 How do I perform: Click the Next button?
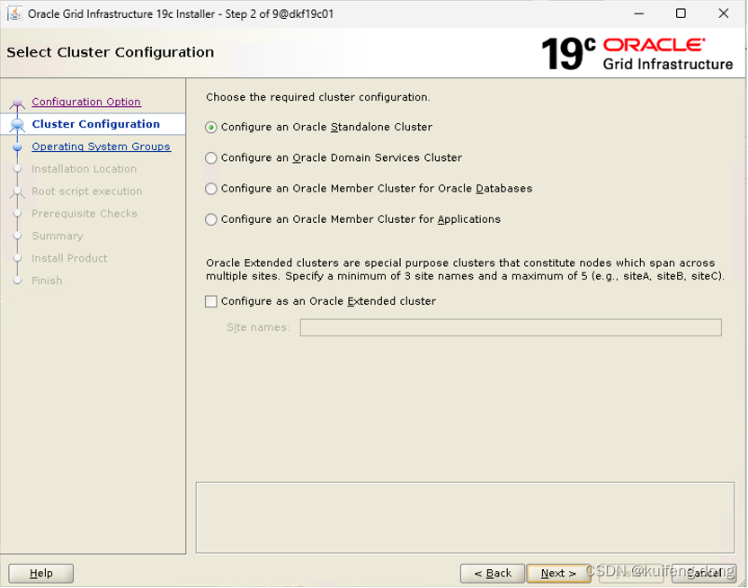558,573
